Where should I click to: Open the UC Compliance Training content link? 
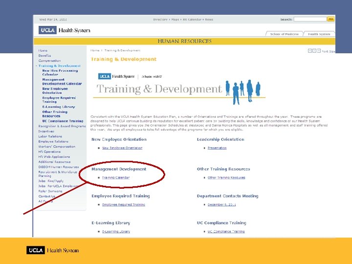pyautogui.click(x=226, y=231)
